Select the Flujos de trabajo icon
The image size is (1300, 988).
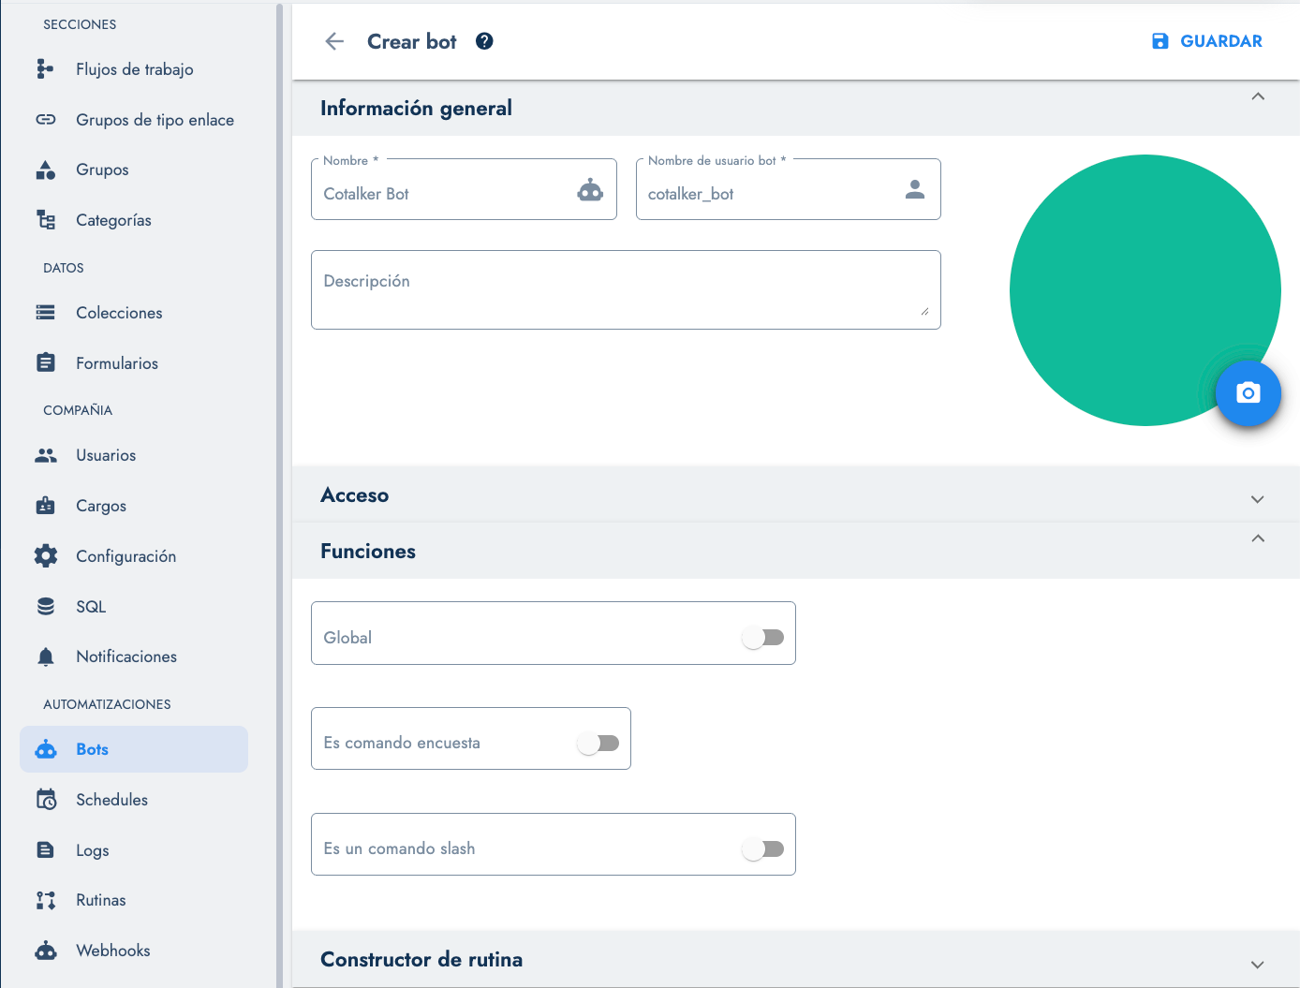[45, 68]
